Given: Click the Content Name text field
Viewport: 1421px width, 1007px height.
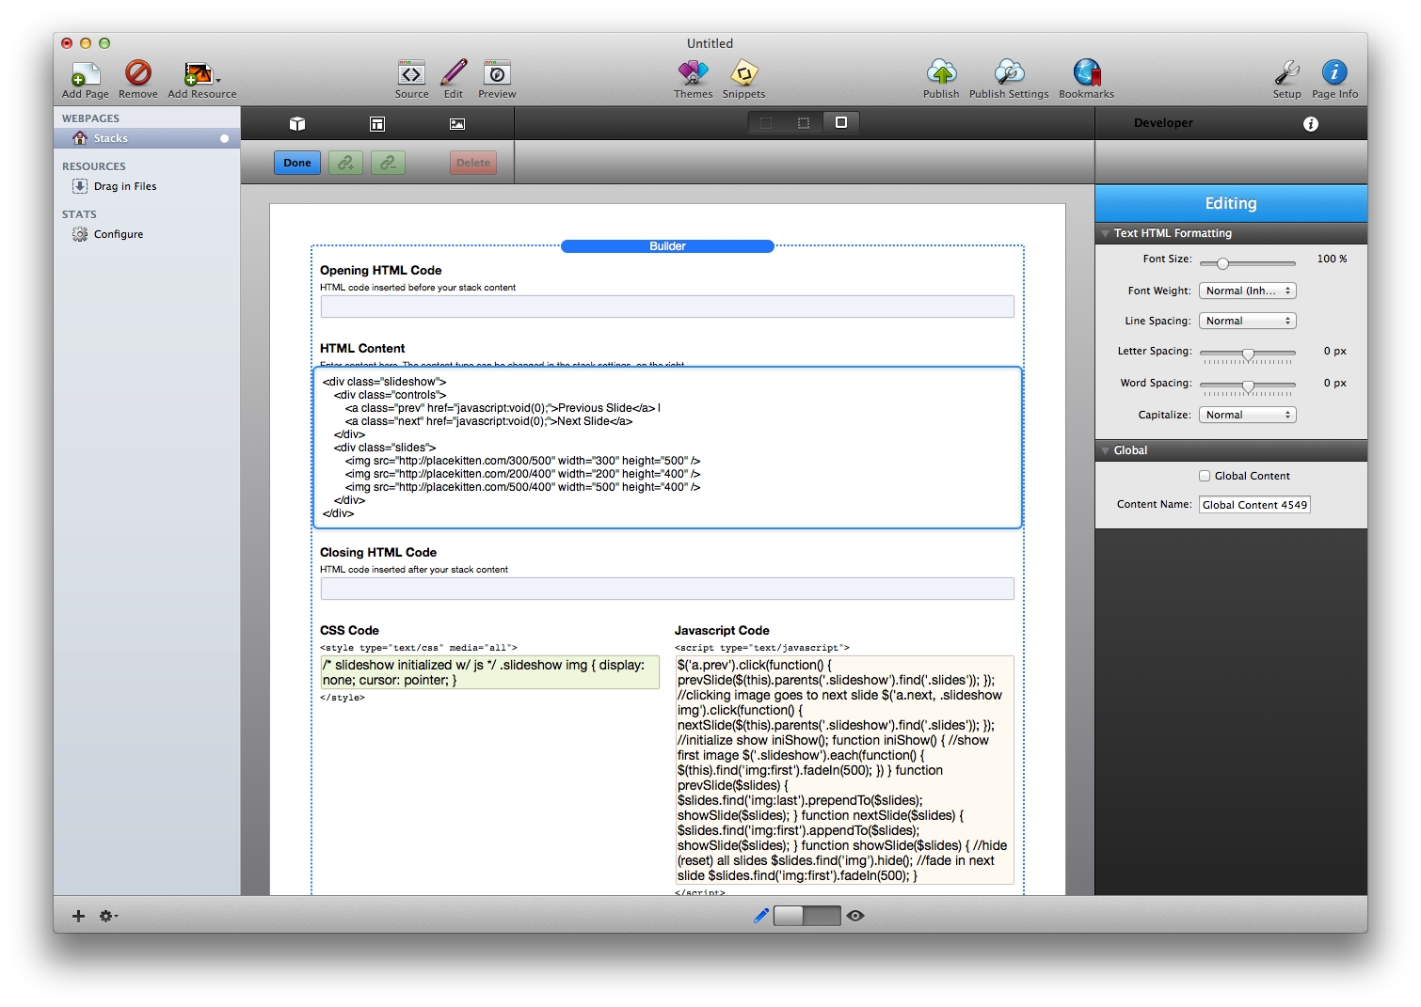Looking at the screenshot, I should tap(1253, 505).
